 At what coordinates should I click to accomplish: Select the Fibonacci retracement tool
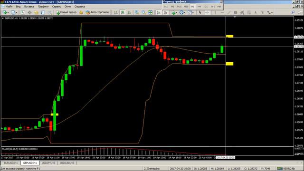click(x=249, y=12)
